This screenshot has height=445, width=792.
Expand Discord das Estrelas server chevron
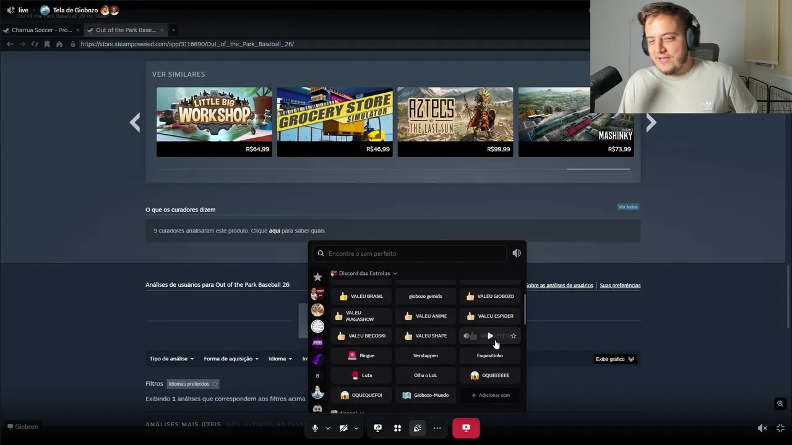(395, 273)
